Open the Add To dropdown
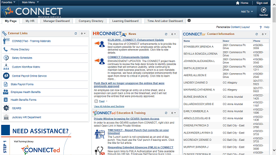 point(247,12)
